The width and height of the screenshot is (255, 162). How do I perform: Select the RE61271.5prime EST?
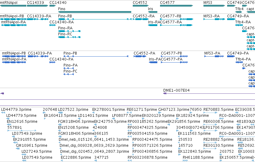click(129, 112)
